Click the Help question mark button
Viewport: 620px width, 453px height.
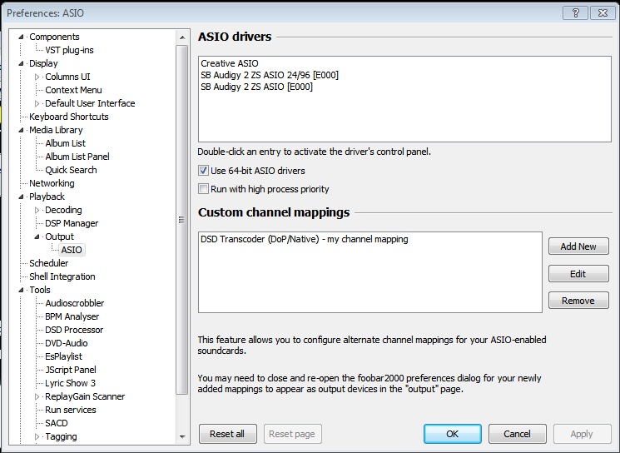click(x=575, y=12)
